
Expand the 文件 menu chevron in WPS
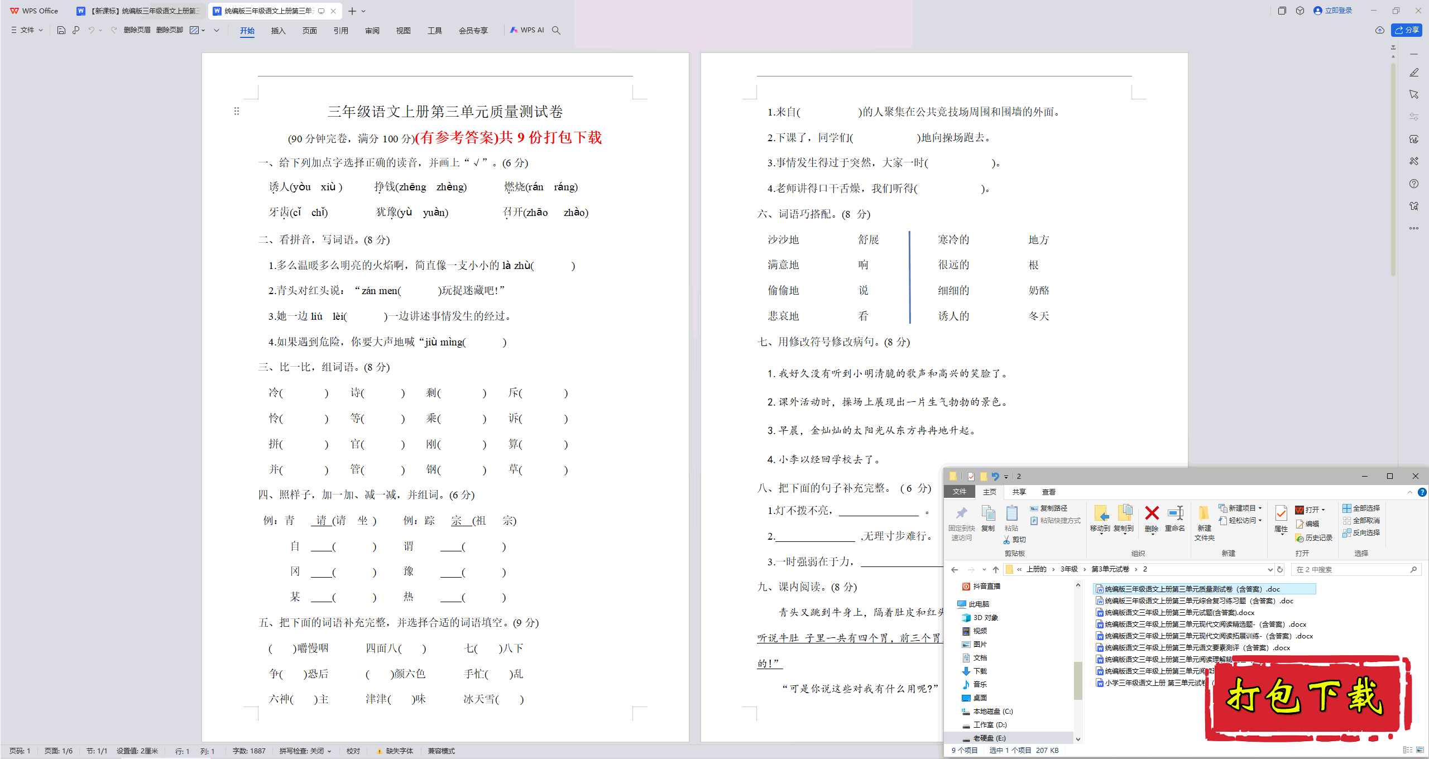coord(41,30)
